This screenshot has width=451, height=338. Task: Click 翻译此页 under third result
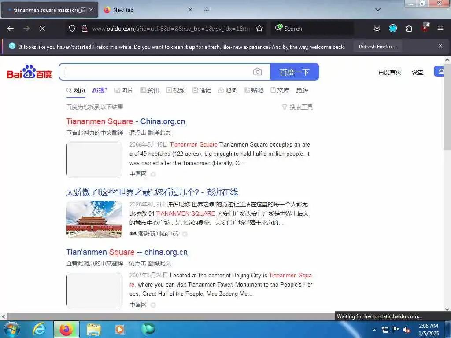click(159, 263)
